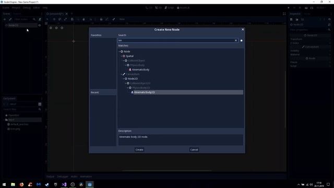The width and height of the screenshot is (334, 188).
Task: Click the FileSystem search files magnifier
Action: tap(40, 109)
